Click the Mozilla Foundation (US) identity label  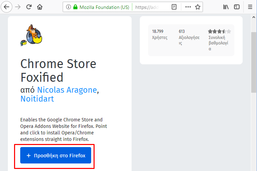pyautogui.click(x=105, y=7)
